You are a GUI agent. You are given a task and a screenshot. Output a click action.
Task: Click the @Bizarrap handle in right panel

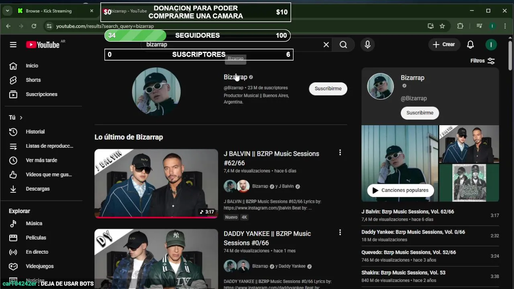click(414, 98)
